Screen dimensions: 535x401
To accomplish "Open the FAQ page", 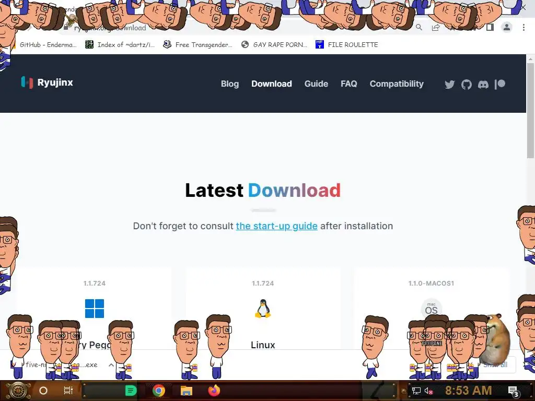I will 348,84.
